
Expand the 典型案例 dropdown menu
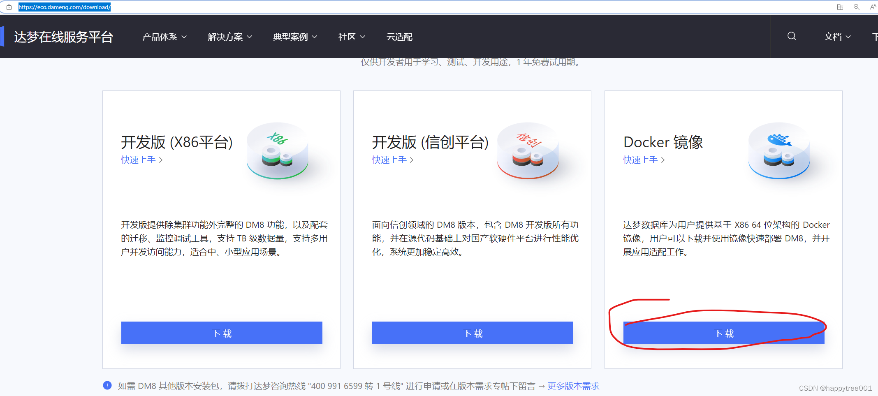click(295, 37)
